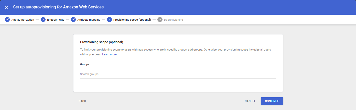Click the CANCEL button

point(250,101)
